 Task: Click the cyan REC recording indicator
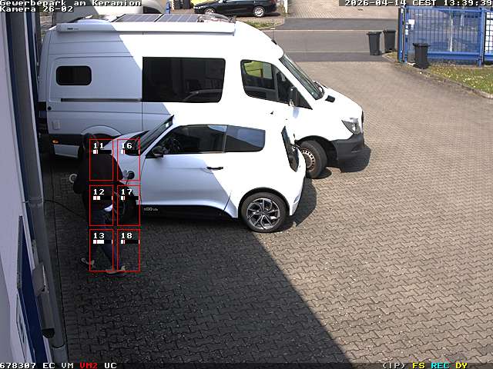click(x=440, y=365)
